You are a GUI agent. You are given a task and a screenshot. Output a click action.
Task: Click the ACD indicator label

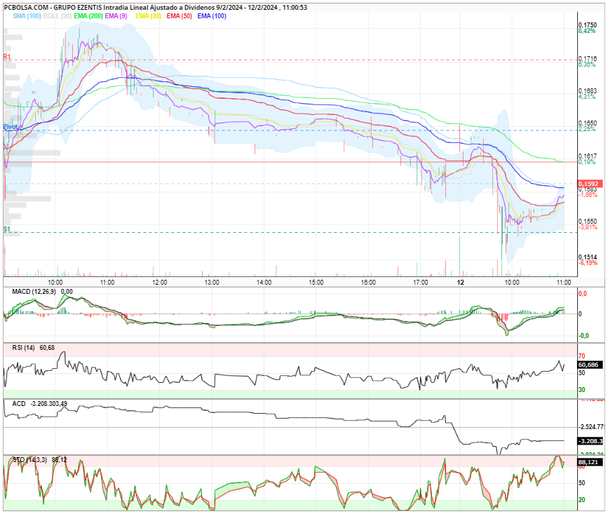pyautogui.click(x=19, y=403)
